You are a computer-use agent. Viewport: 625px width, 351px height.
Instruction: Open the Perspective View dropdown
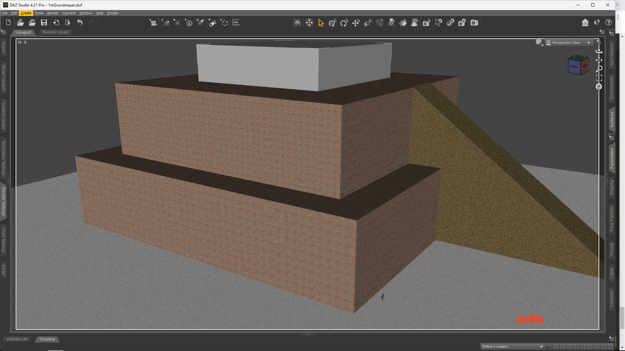(x=569, y=43)
